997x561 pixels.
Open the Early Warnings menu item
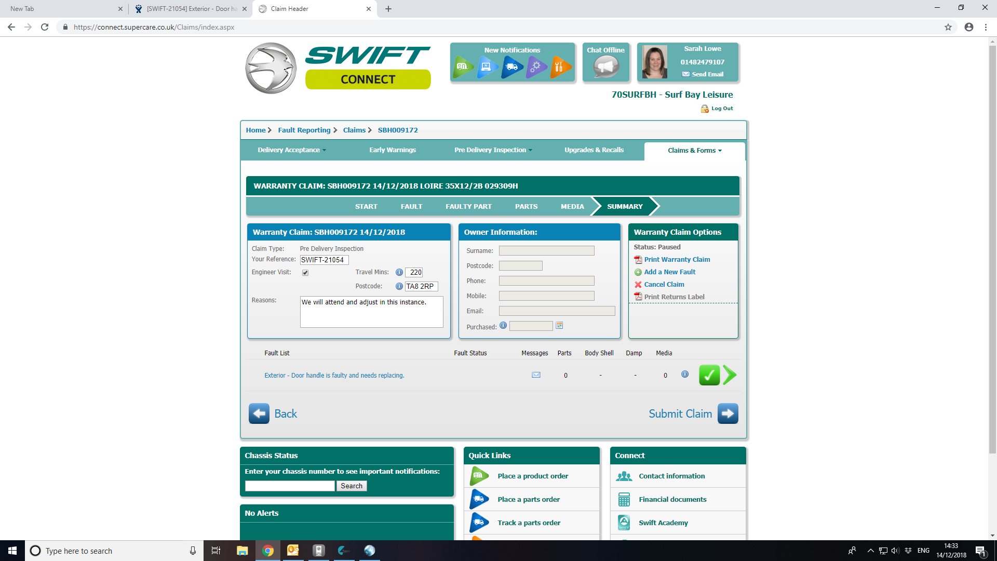(x=392, y=150)
